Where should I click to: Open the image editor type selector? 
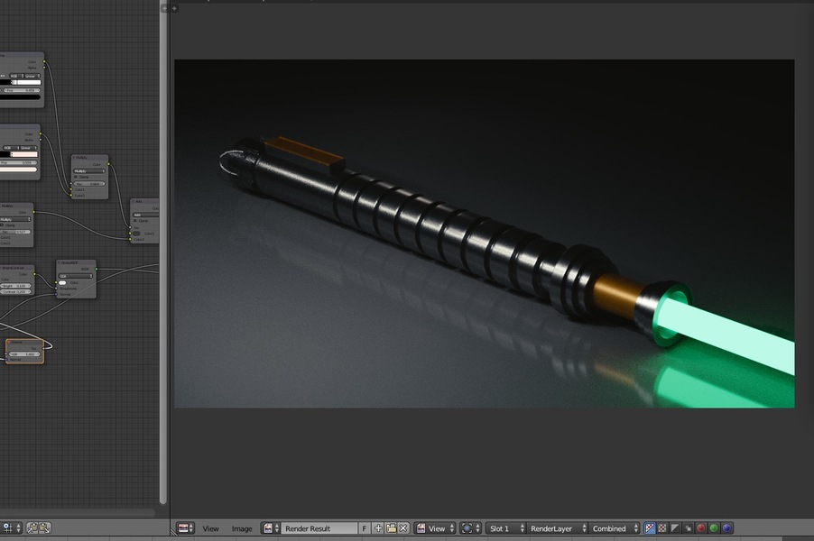185,528
